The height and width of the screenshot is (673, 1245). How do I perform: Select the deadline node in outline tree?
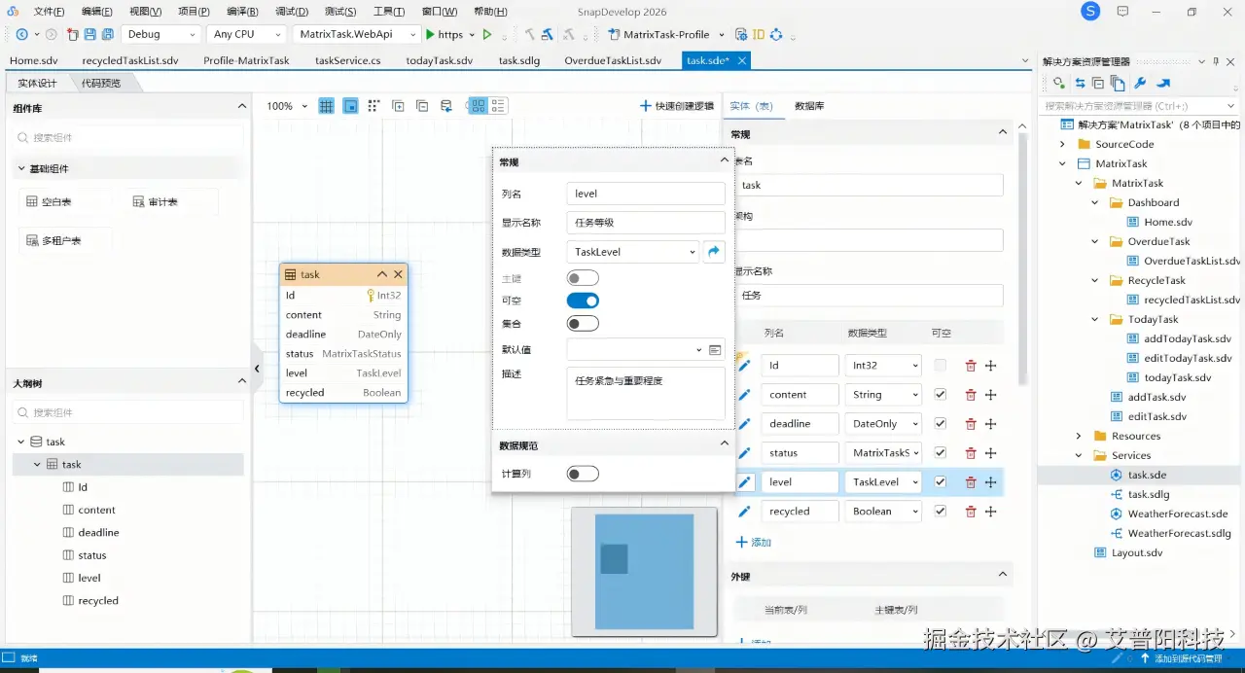pyautogui.click(x=98, y=533)
